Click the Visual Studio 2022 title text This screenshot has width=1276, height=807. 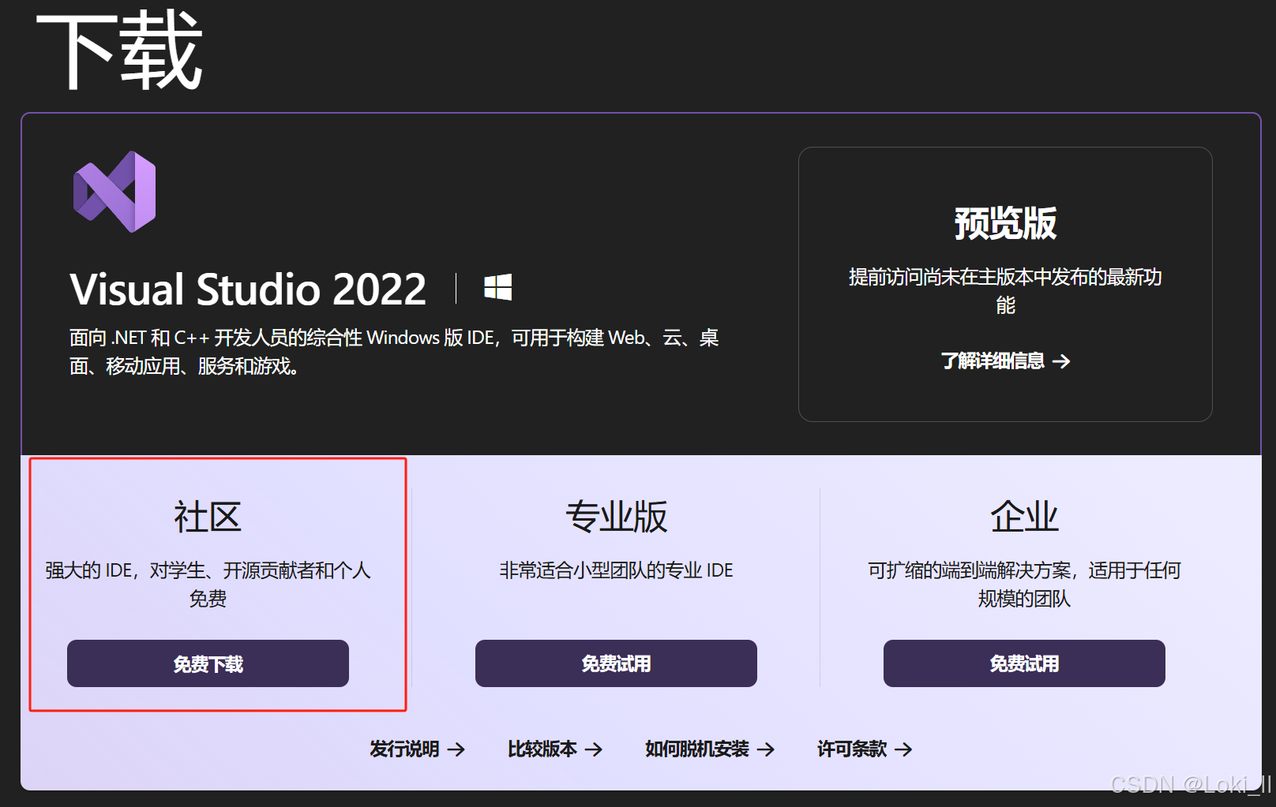click(x=248, y=289)
